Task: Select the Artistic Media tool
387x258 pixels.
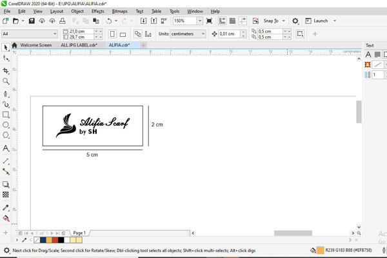Action: [6, 104]
